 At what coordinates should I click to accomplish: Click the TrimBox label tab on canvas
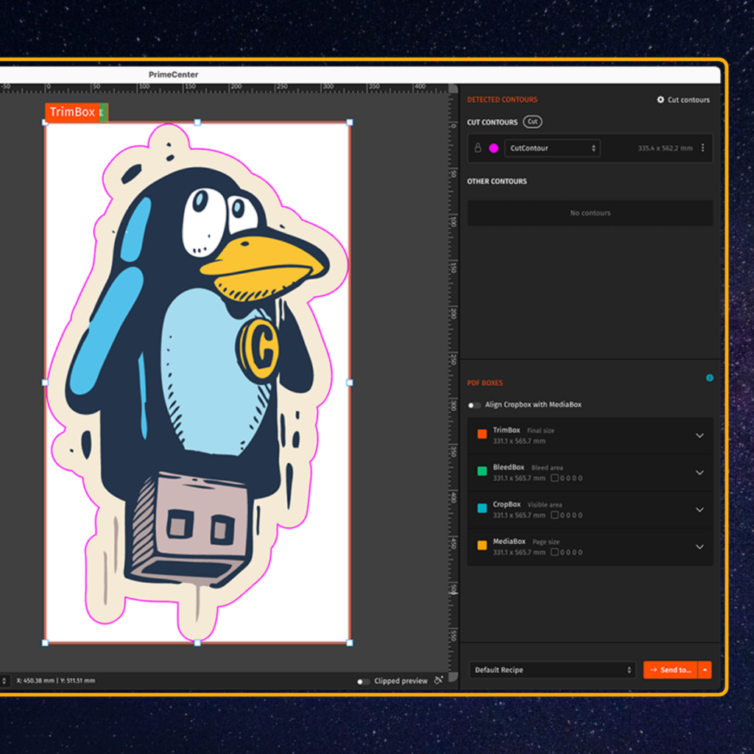click(72, 112)
